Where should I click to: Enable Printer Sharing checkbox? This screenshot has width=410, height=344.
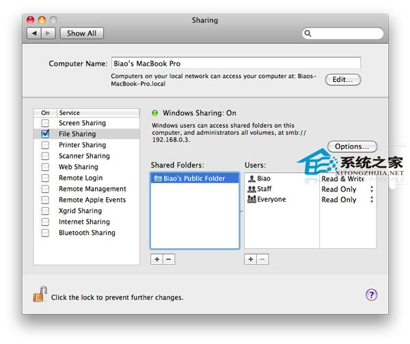[x=45, y=145]
